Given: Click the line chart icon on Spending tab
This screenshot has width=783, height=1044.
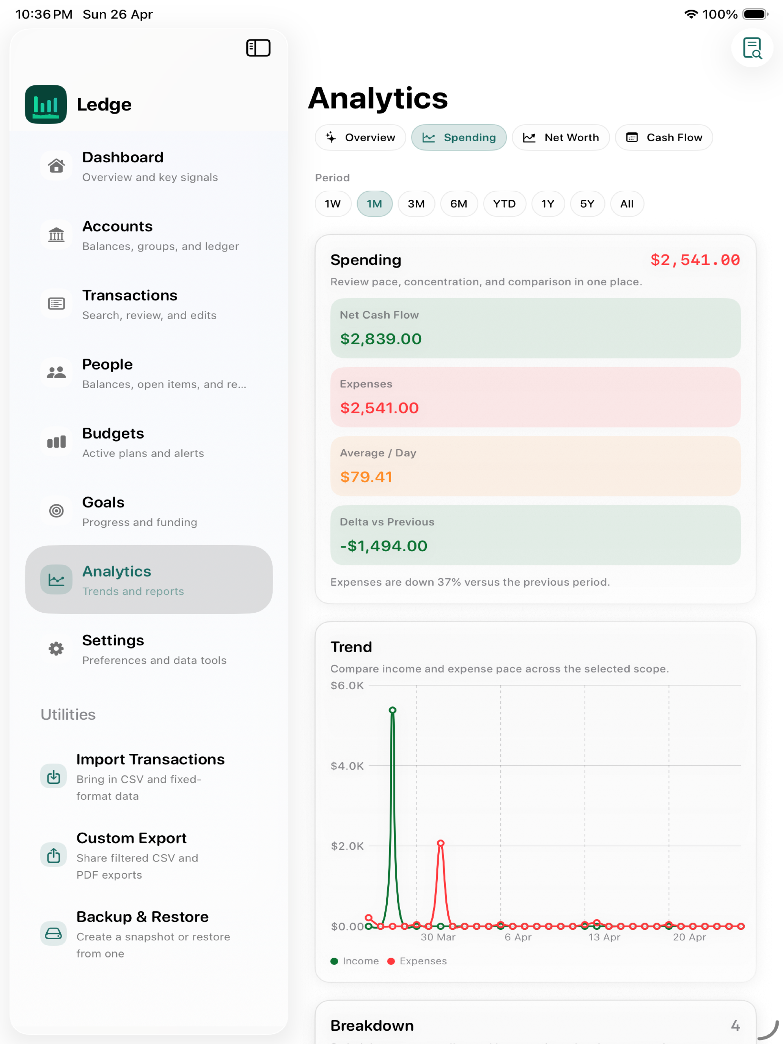Looking at the screenshot, I should (429, 137).
